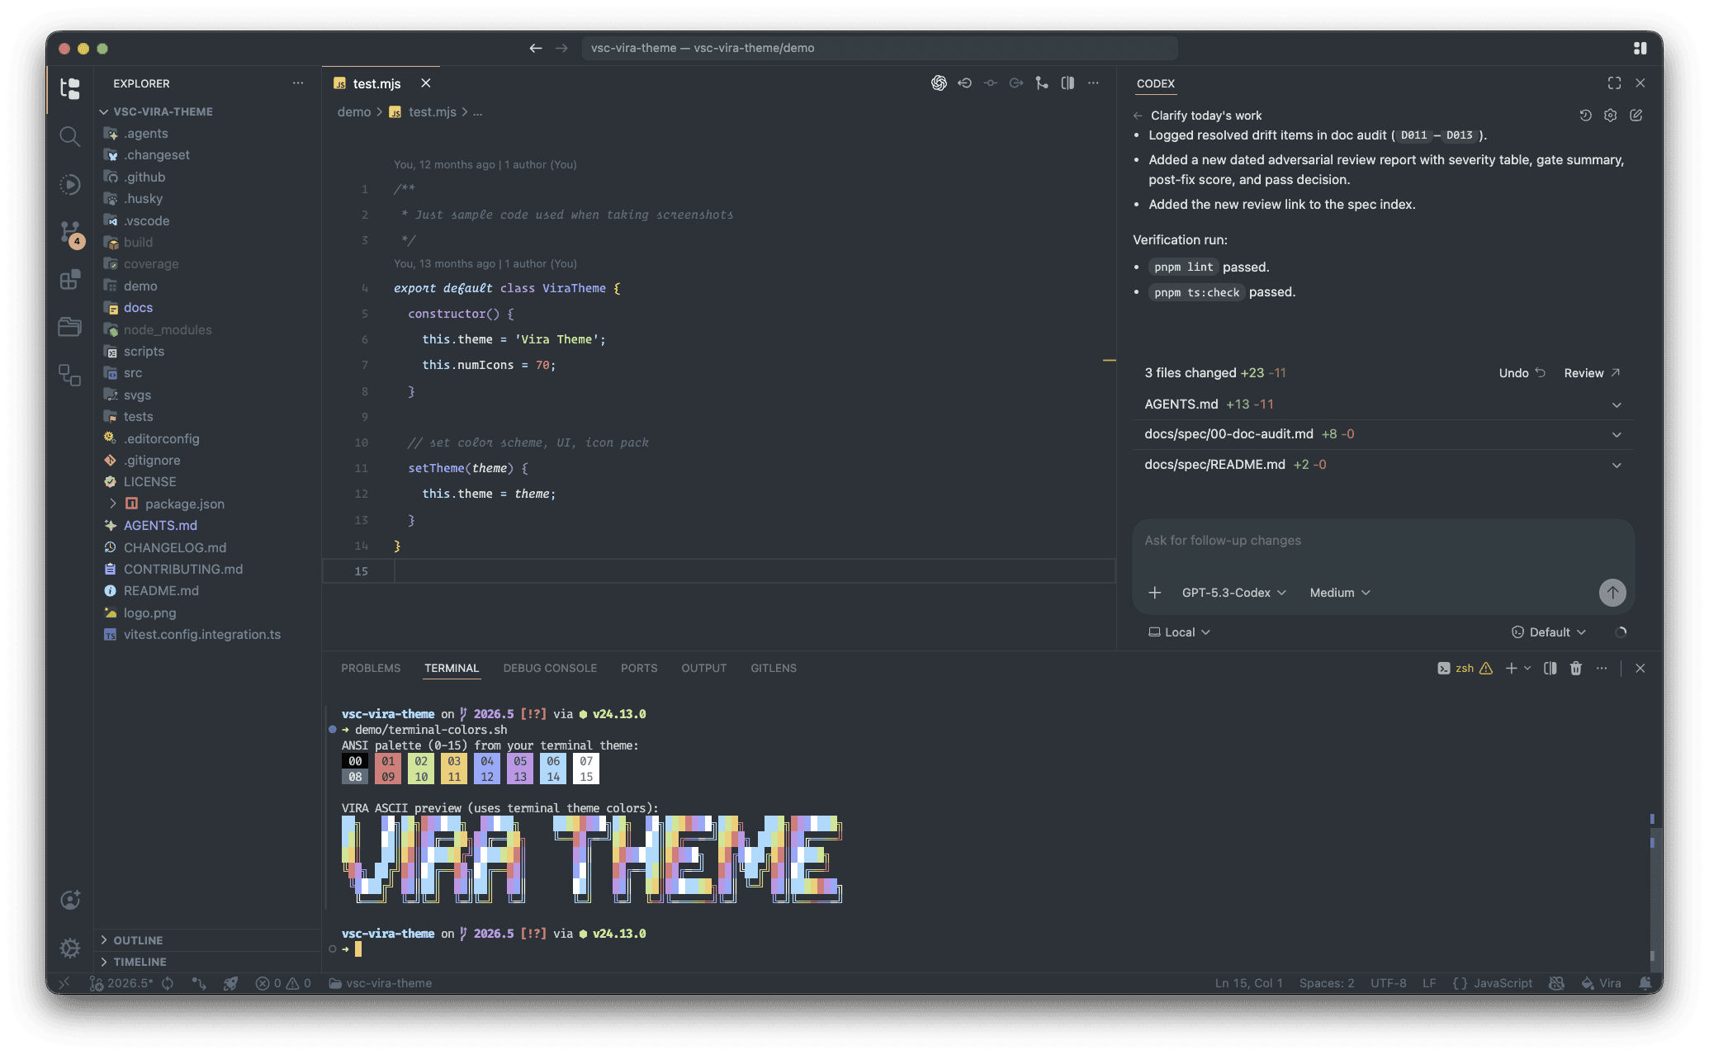Open the Search view in activity bar
The width and height of the screenshot is (1709, 1055).
point(70,136)
